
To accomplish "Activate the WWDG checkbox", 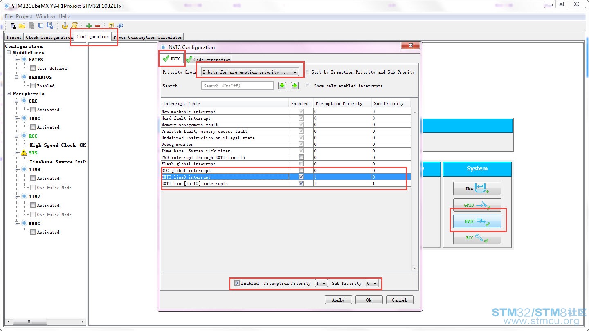I will (33, 232).
